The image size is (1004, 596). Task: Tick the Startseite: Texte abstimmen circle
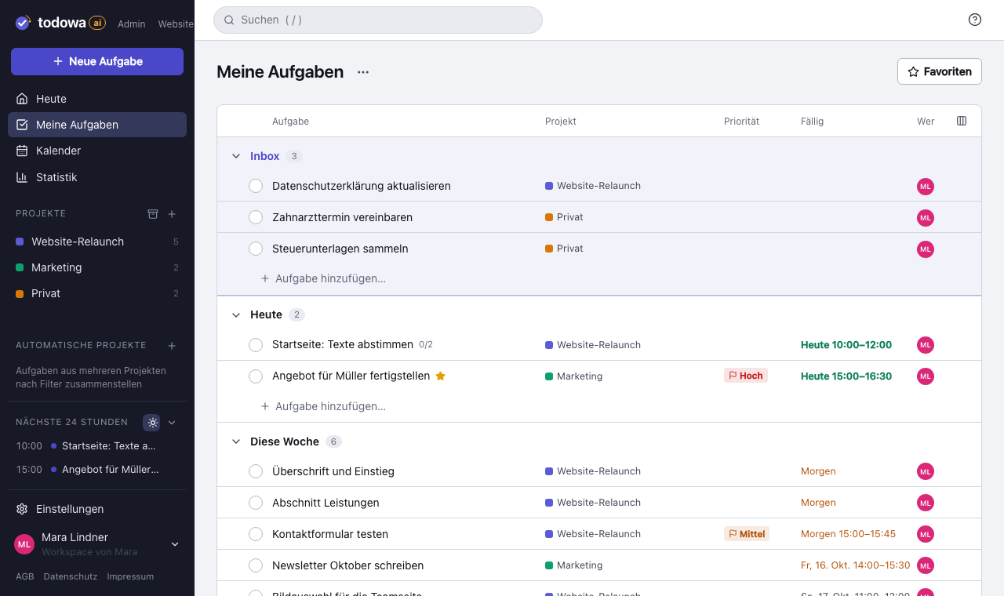click(x=256, y=345)
